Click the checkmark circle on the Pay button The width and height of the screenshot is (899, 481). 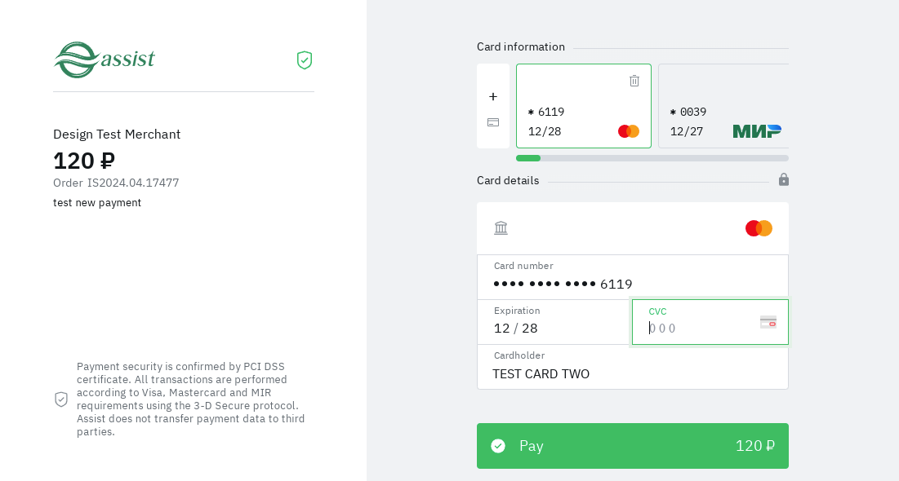point(498,446)
